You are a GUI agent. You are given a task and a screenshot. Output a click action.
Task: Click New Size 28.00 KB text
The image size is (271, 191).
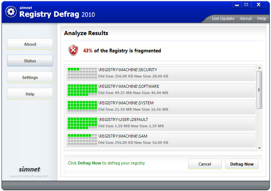[x=151, y=76]
